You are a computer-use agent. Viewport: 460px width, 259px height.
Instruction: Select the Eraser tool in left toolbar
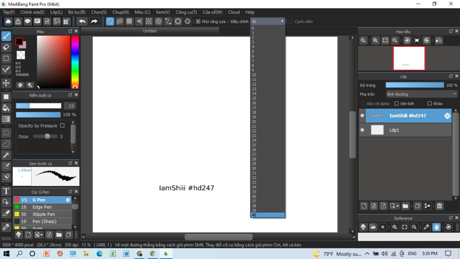6,47
